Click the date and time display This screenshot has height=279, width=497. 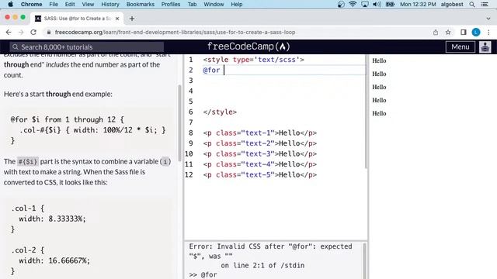point(418,4)
